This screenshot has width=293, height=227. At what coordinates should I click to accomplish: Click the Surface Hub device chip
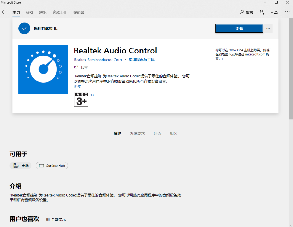pyautogui.click(x=52, y=166)
